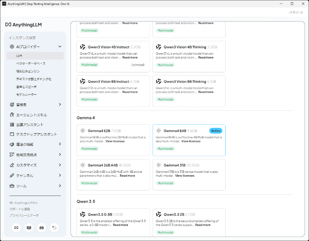Expand the 魔法の機能 section chevron
This screenshot has width=309, height=241.
(x=60, y=144)
